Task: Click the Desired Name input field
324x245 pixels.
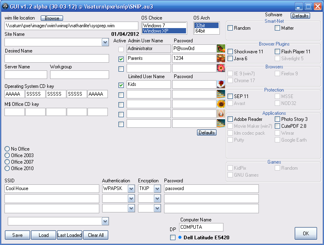Action: 57,59
